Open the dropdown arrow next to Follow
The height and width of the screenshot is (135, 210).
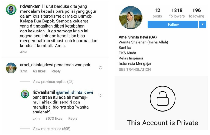coord(202,24)
